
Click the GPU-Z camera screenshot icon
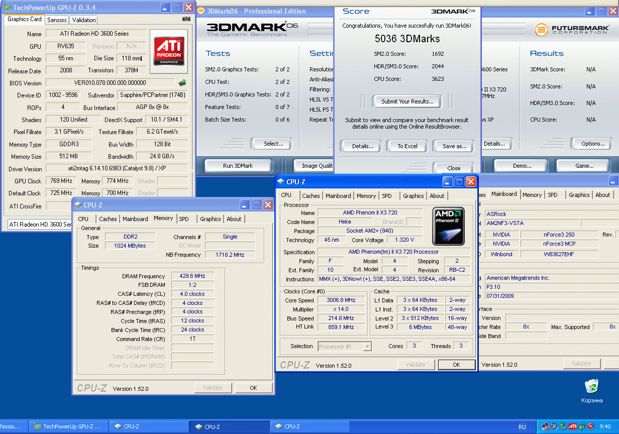[x=186, y=19]
